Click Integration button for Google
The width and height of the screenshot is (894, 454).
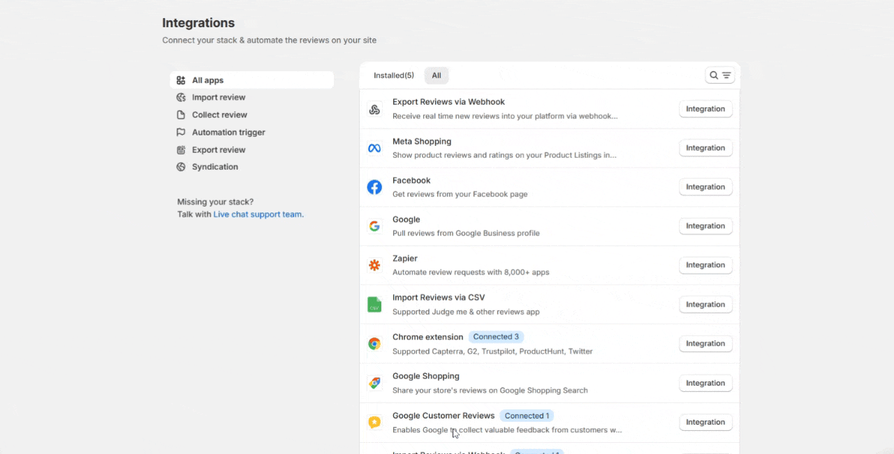[705, 226]
